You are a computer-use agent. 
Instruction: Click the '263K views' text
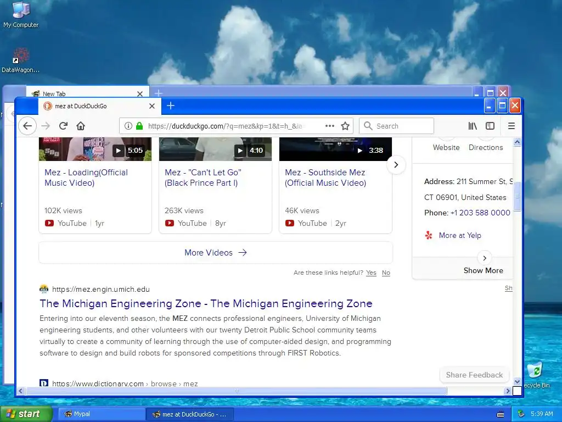tap(184, 210)
